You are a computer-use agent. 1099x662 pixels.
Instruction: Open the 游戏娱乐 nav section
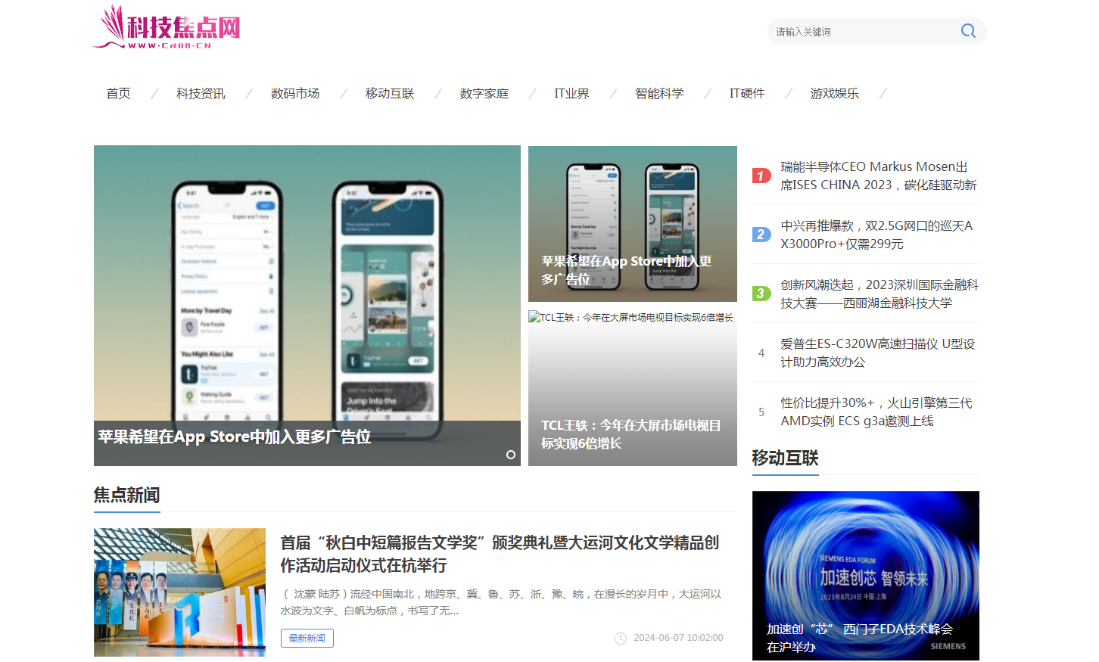pyautogui.click(x=835, y=93)
